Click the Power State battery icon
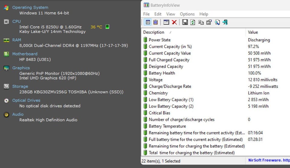290x168 pixels. pyautogui.click(x=145, y=40)
